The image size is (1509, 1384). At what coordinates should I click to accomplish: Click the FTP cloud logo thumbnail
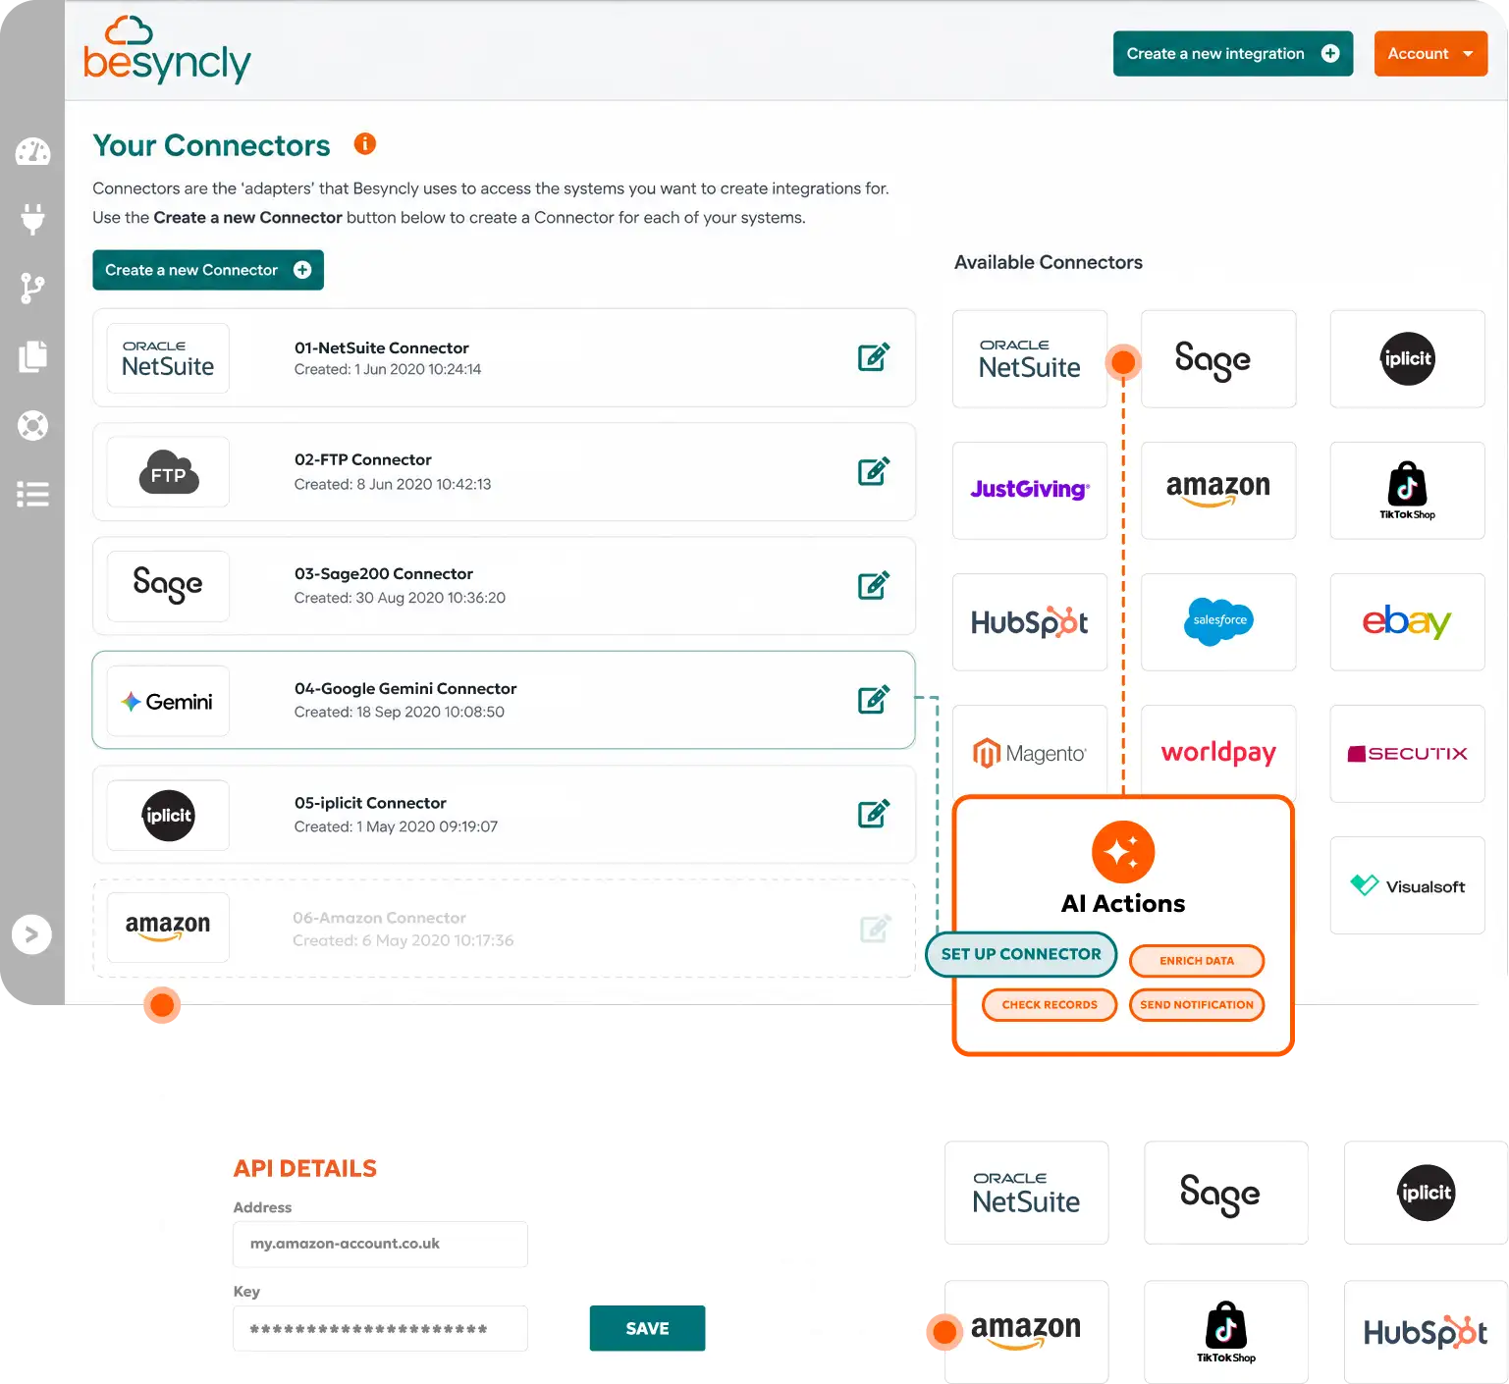pyautogui.click(x=168, y=472)
